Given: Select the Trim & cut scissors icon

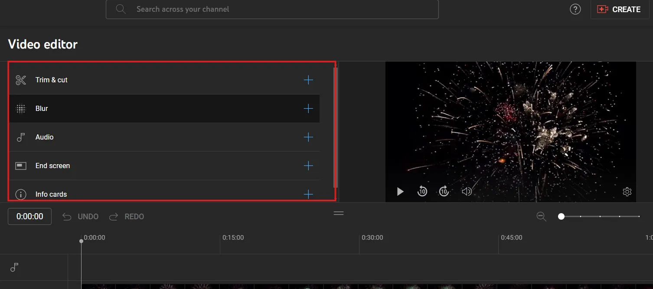Looking at the screenshot, I should 20,80.
